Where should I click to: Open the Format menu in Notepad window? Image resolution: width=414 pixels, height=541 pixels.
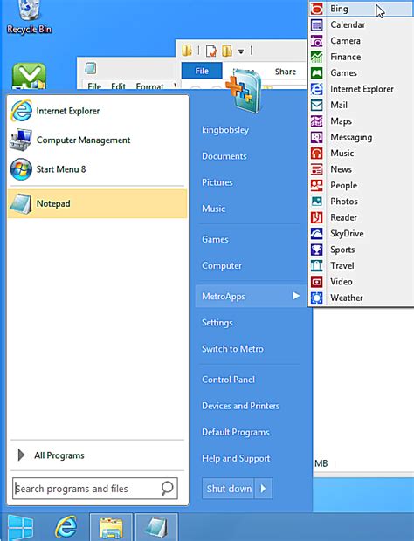pos(150,86)
